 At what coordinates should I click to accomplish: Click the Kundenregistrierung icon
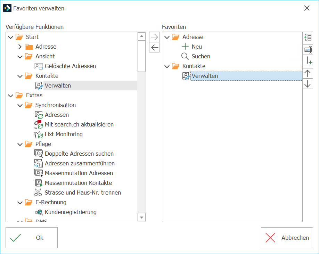(x=39, y=212)
